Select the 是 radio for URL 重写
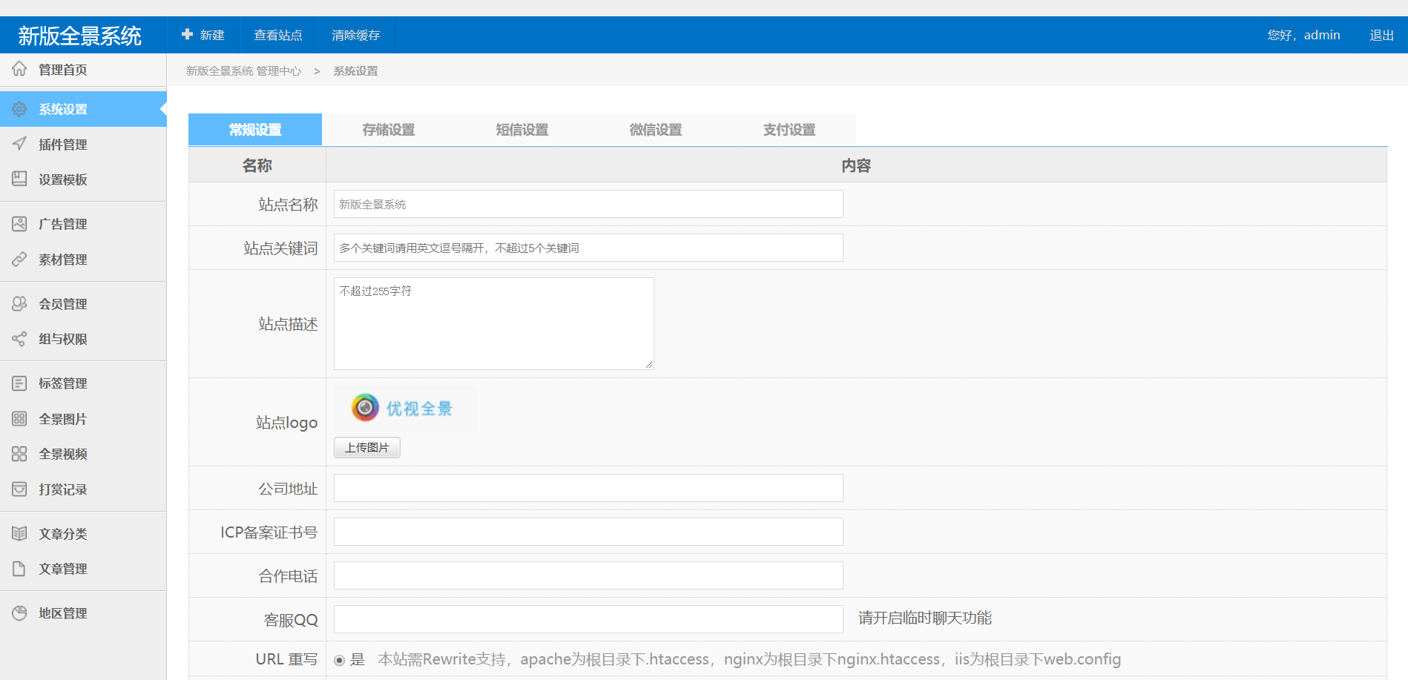Image resolution: width=1408 pixels, height=680 pixels. coord(340,660)
